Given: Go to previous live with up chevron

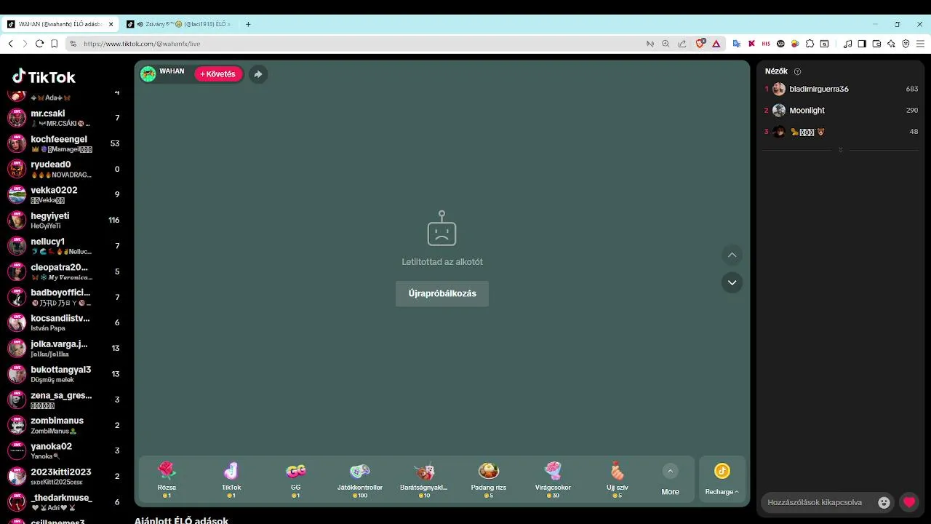Looking at the screenshot, I should point(732,255).
